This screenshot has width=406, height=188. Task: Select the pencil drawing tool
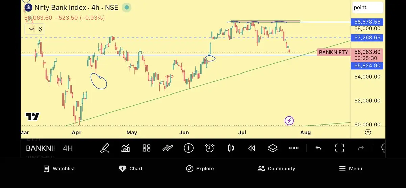[x=105, y=148]
